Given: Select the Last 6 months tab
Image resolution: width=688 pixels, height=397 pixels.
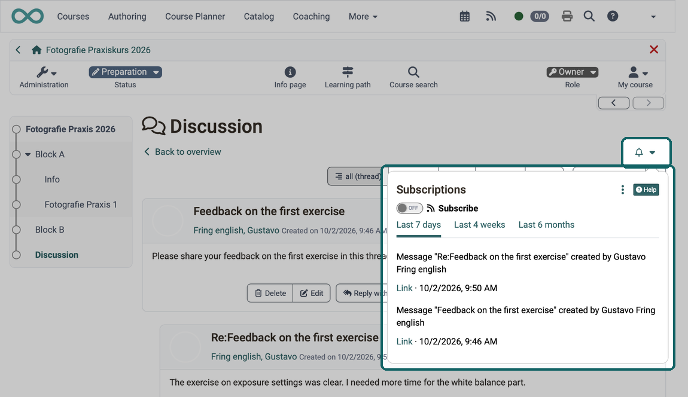Looking at the screenshot, I should [546, 225].
